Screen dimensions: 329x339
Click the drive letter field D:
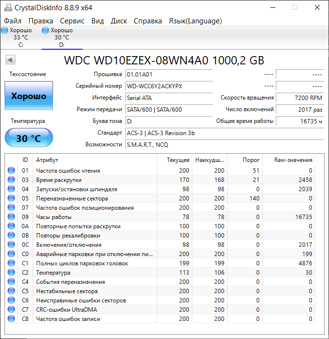(169, 121)
